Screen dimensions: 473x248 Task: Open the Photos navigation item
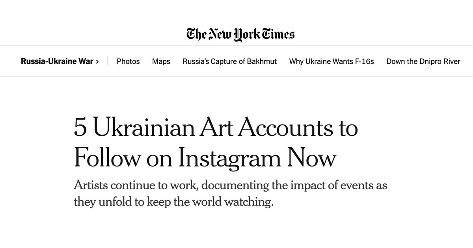click(x=128, y=61)
